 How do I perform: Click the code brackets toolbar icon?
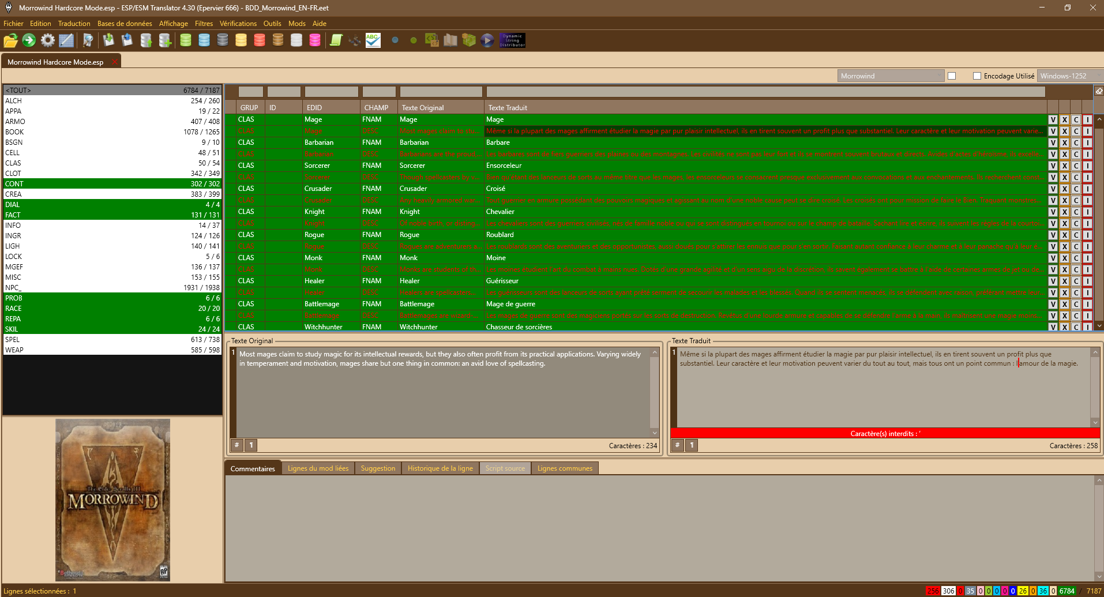pyautogui.click(x=431, y=40)
